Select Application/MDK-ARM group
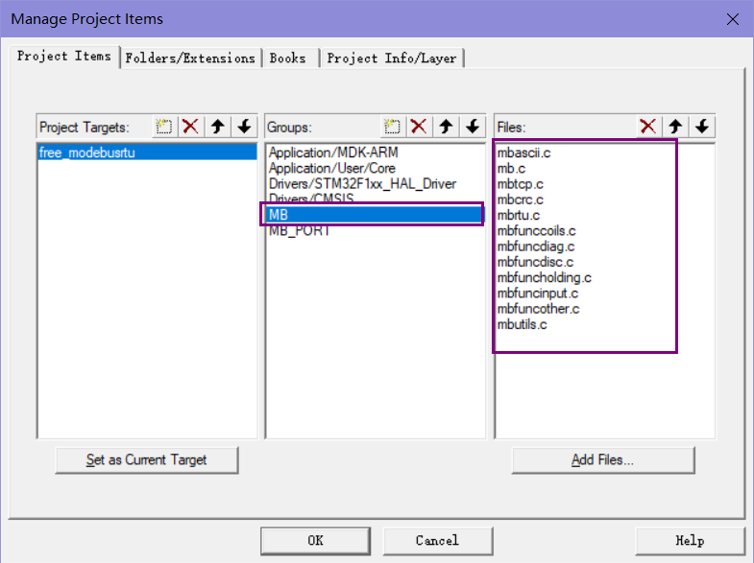Viewport: 754px width, 563px height. [375, 152]
